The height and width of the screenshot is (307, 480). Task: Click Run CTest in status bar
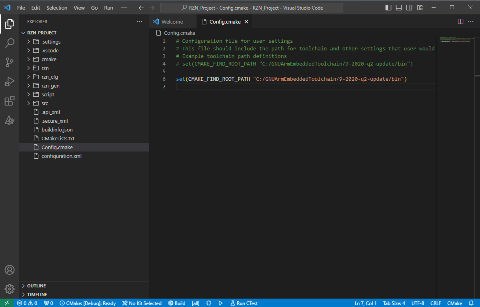[x=244, y=303]
